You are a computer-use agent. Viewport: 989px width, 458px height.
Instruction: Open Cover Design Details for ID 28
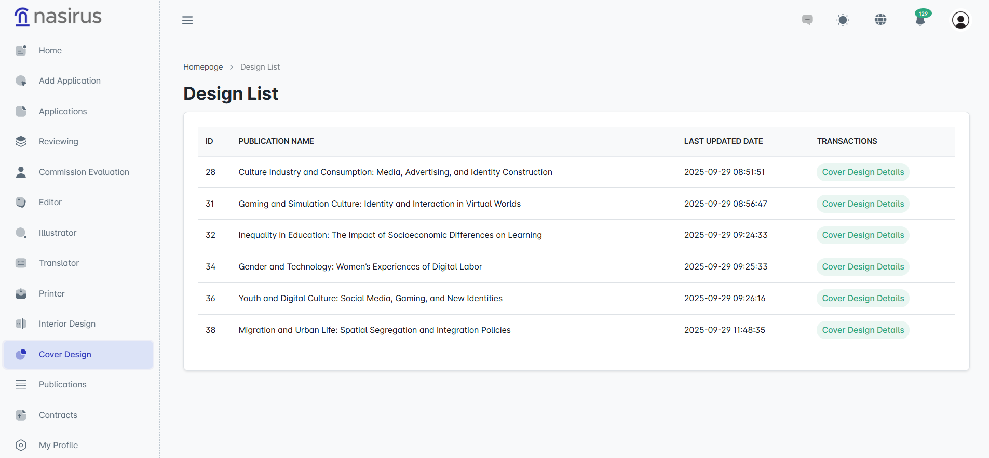pyautogui.click(x=863, y=172)
